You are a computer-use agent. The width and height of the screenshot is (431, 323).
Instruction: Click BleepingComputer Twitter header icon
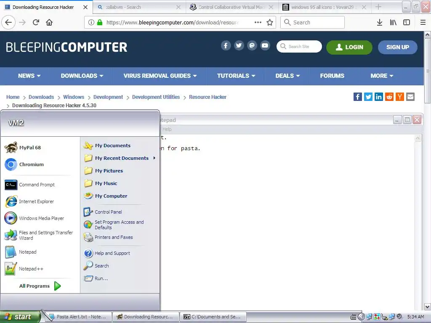[239, 45]
